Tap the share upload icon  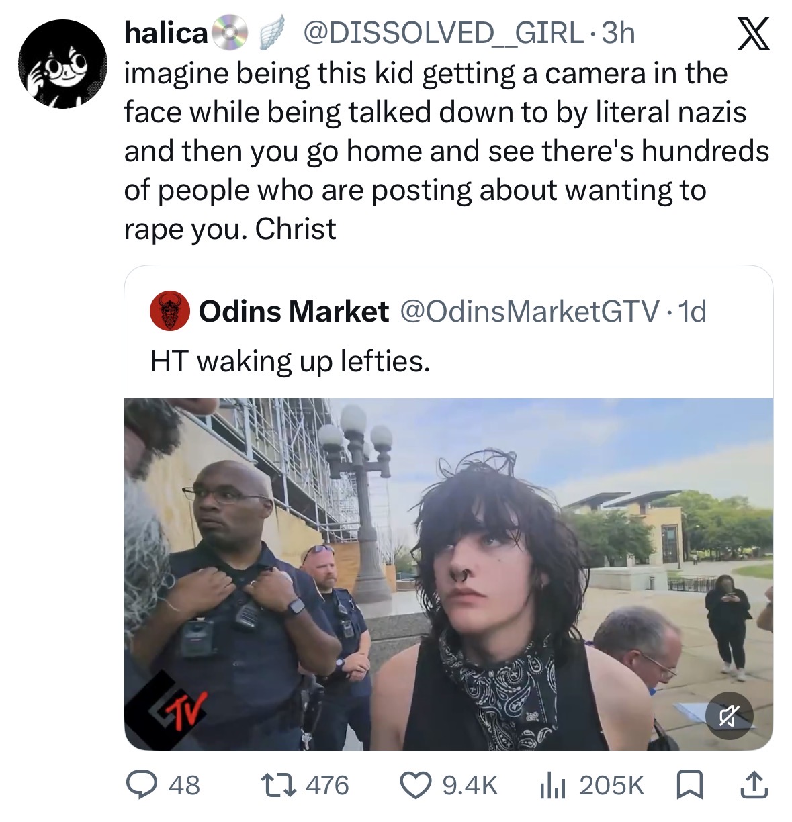tap(753, 785)
